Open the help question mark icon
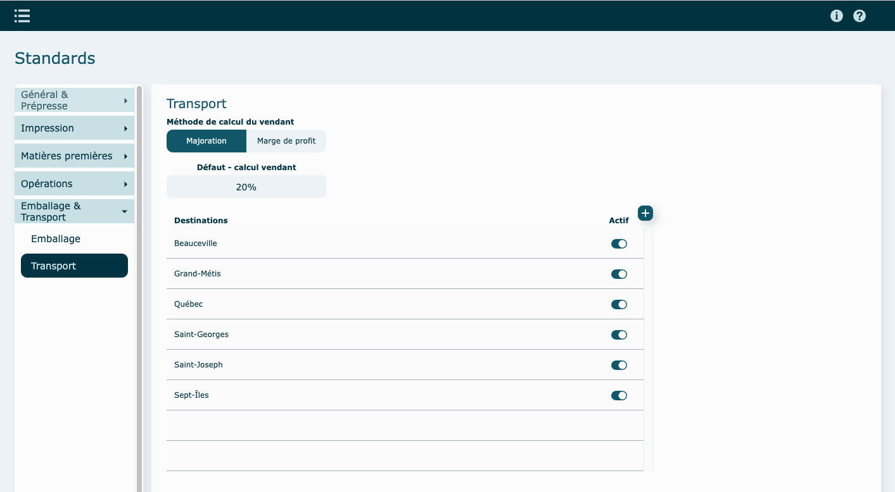895x492 pixels. 860,16
